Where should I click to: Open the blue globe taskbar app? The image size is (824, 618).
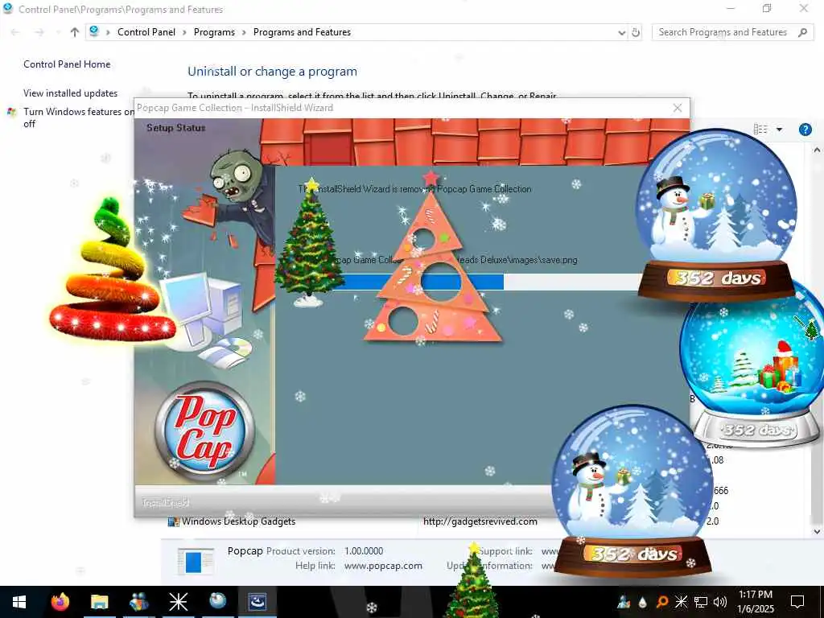click(x=217, y=600)
